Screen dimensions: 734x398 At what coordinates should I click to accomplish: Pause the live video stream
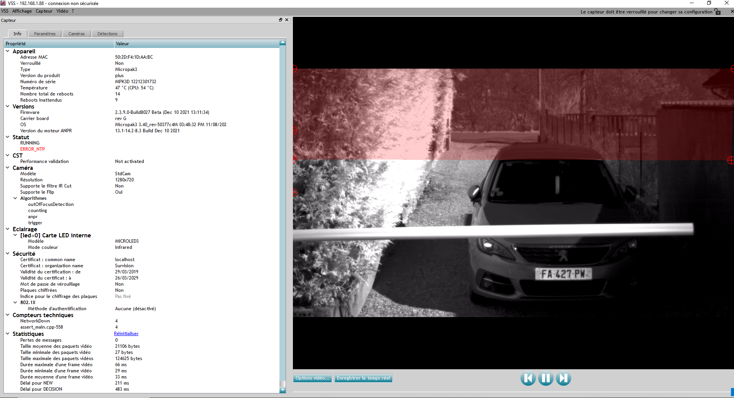coord(546,378)
